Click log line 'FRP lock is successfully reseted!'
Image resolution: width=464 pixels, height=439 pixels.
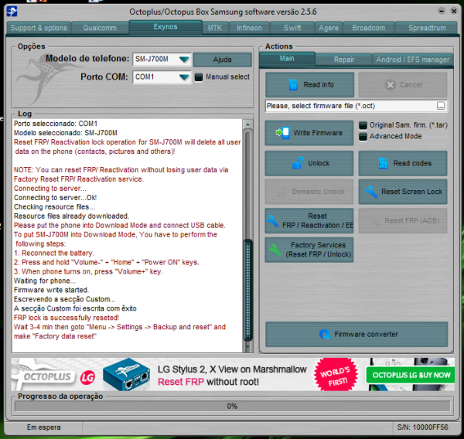pyautogui.click(x=67, y=318)
